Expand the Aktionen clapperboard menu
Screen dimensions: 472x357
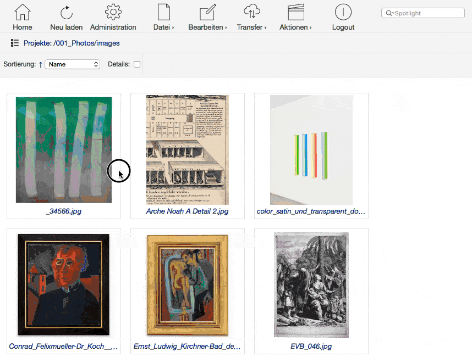pyautogui.click(x=295, y=13)
